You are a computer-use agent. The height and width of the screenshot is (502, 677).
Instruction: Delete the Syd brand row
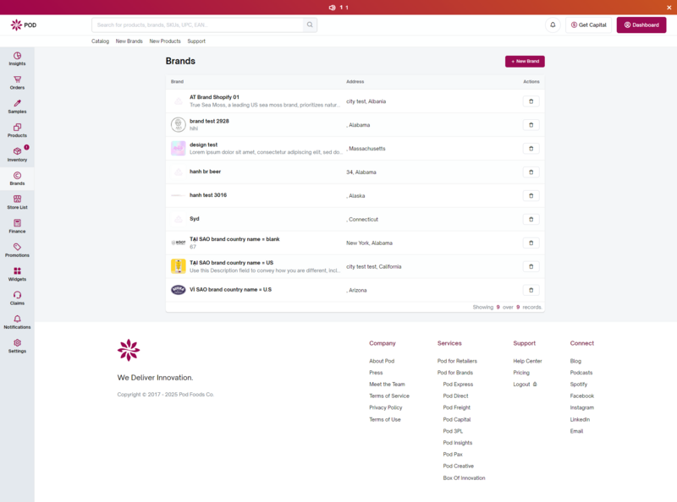531,219
